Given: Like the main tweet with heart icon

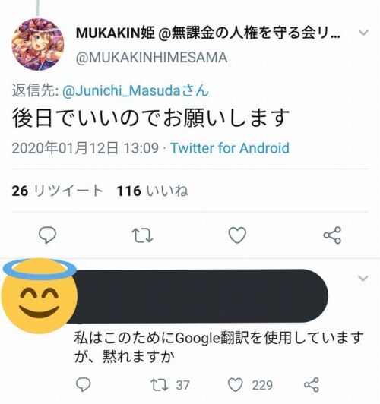Looking at the screenshot, I should [237, 235].
